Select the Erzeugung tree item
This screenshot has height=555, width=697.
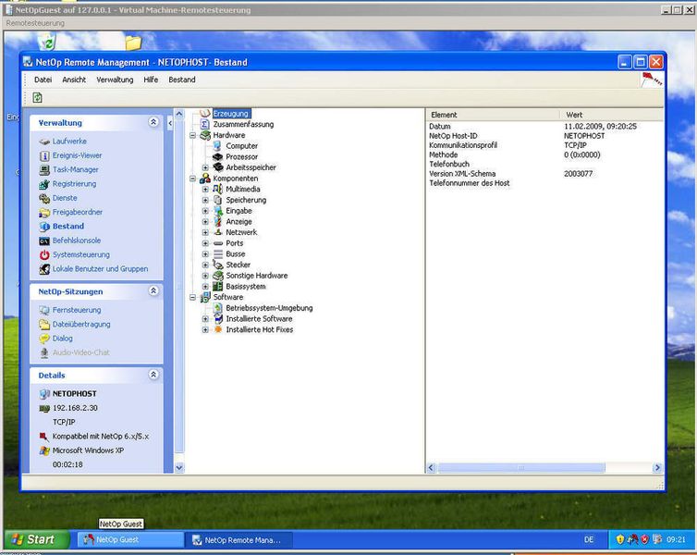pos(231,114)
